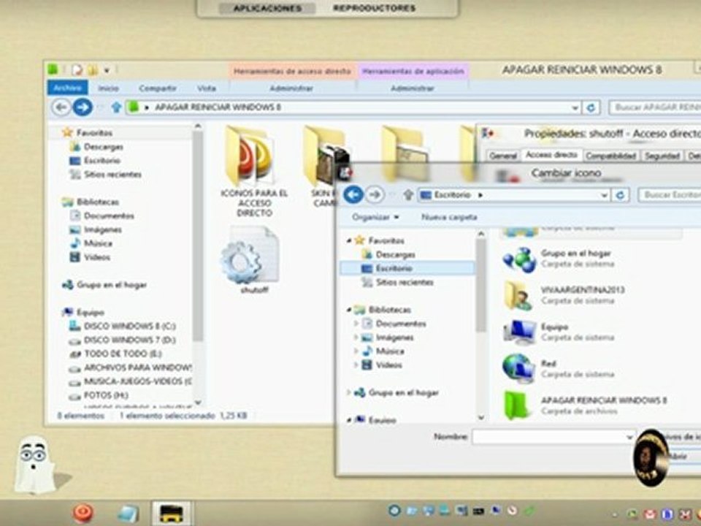Click APLICACIONES button at top
This screenshot has height=526, width=701.
267,8
